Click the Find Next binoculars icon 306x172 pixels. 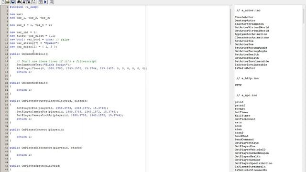24,2
